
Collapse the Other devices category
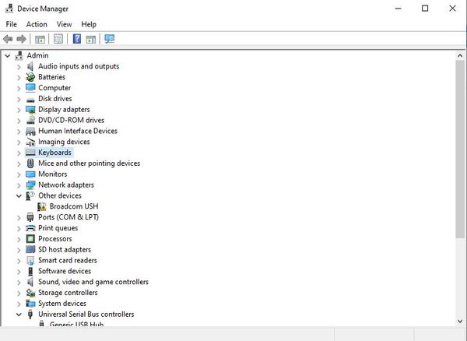(19, 196)
